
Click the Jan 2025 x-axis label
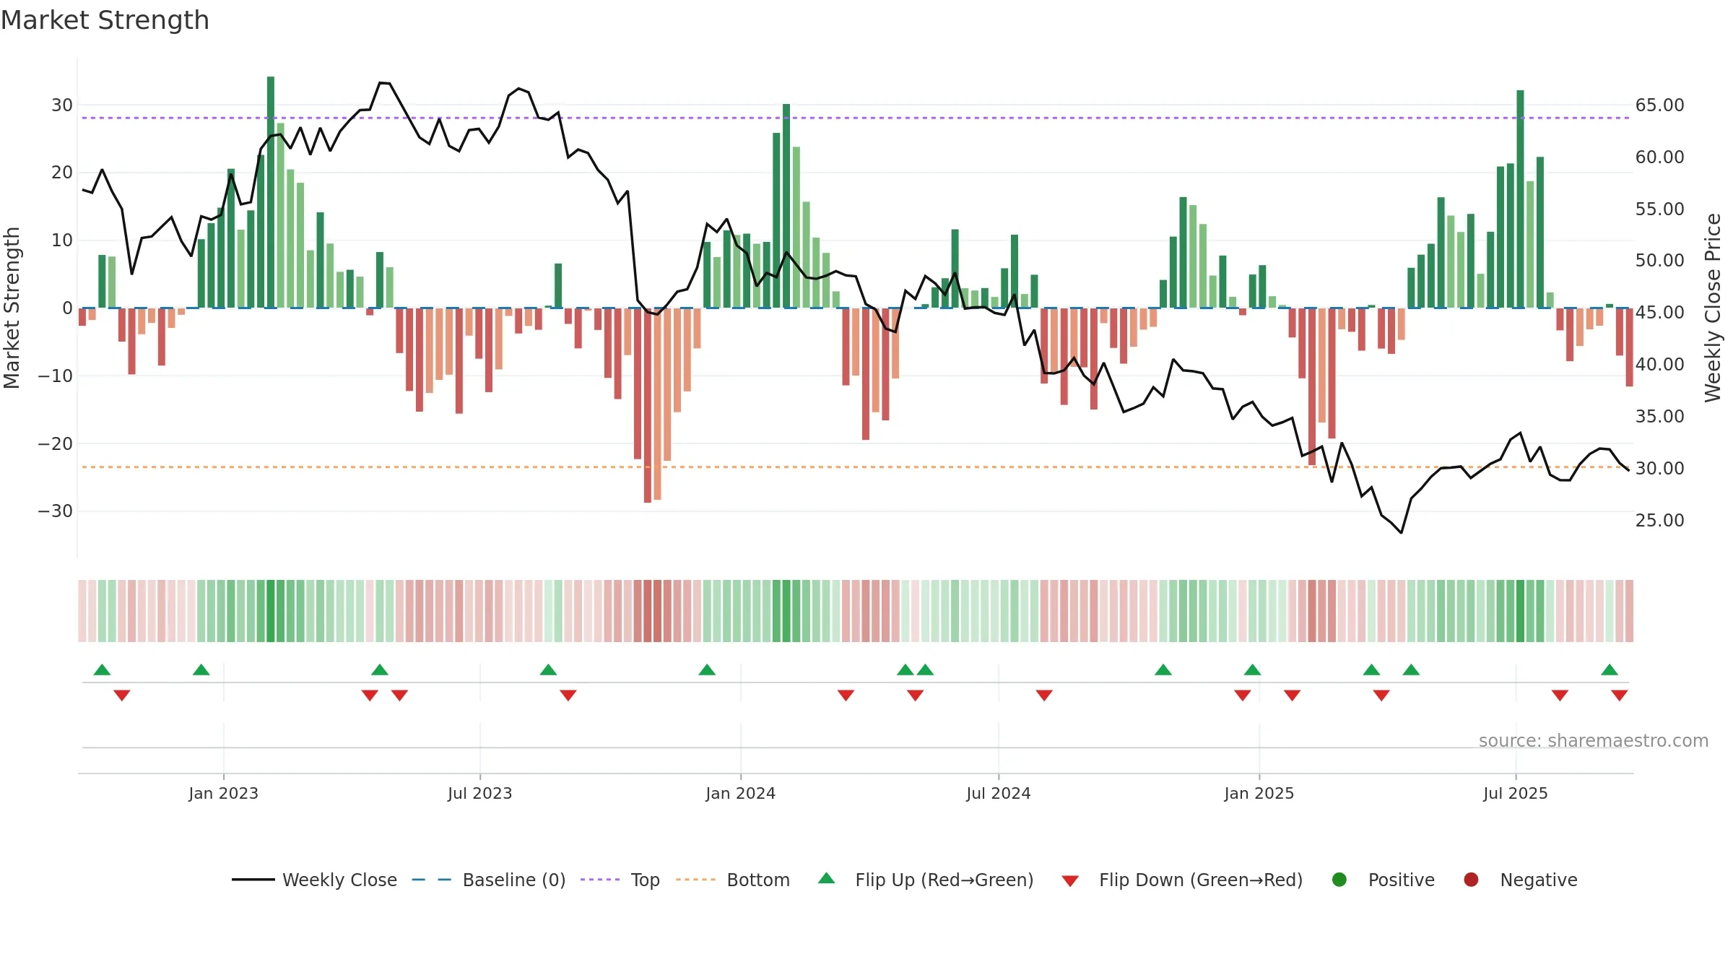(1259, 793)
